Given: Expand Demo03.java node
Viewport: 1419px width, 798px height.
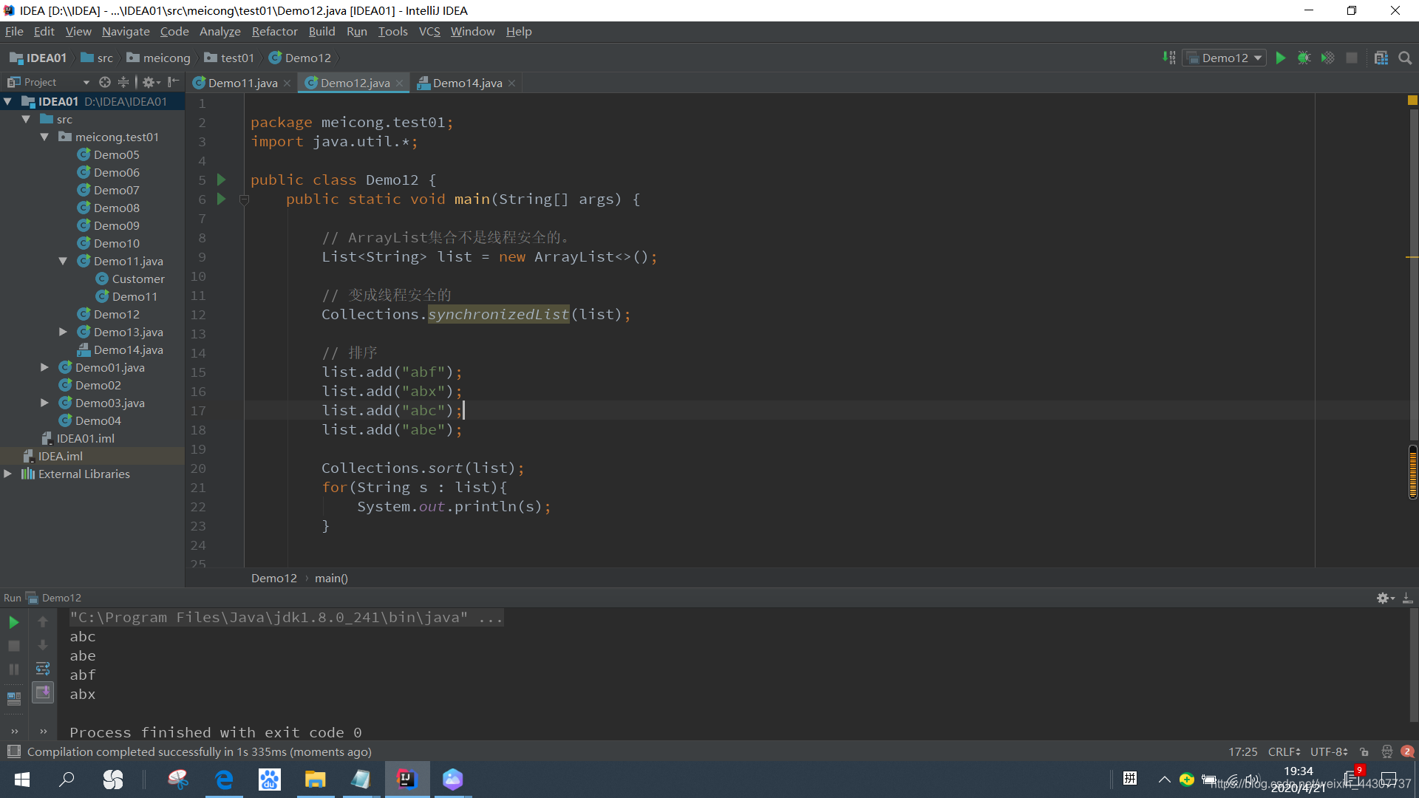Looking at the screenshot, I should [45, 403].
